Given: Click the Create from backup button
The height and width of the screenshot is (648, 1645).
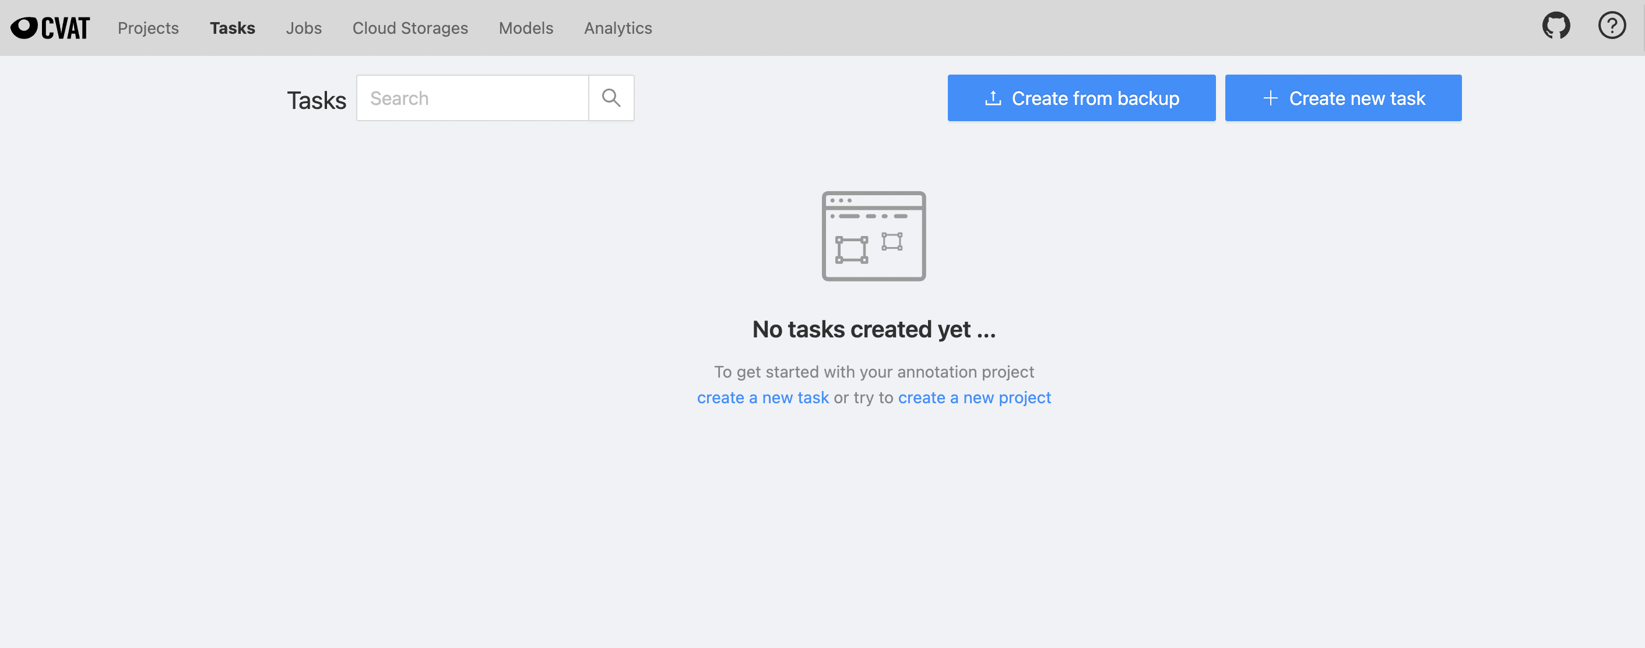Looking at the screenshot, I should (x=1081, y=98).
